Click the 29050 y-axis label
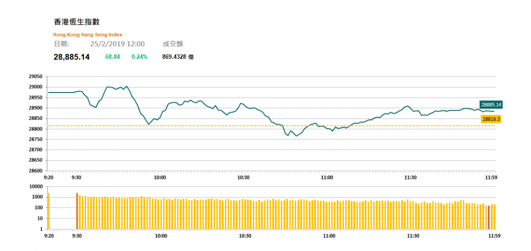 pyautogui.click(x=36, y=77)
